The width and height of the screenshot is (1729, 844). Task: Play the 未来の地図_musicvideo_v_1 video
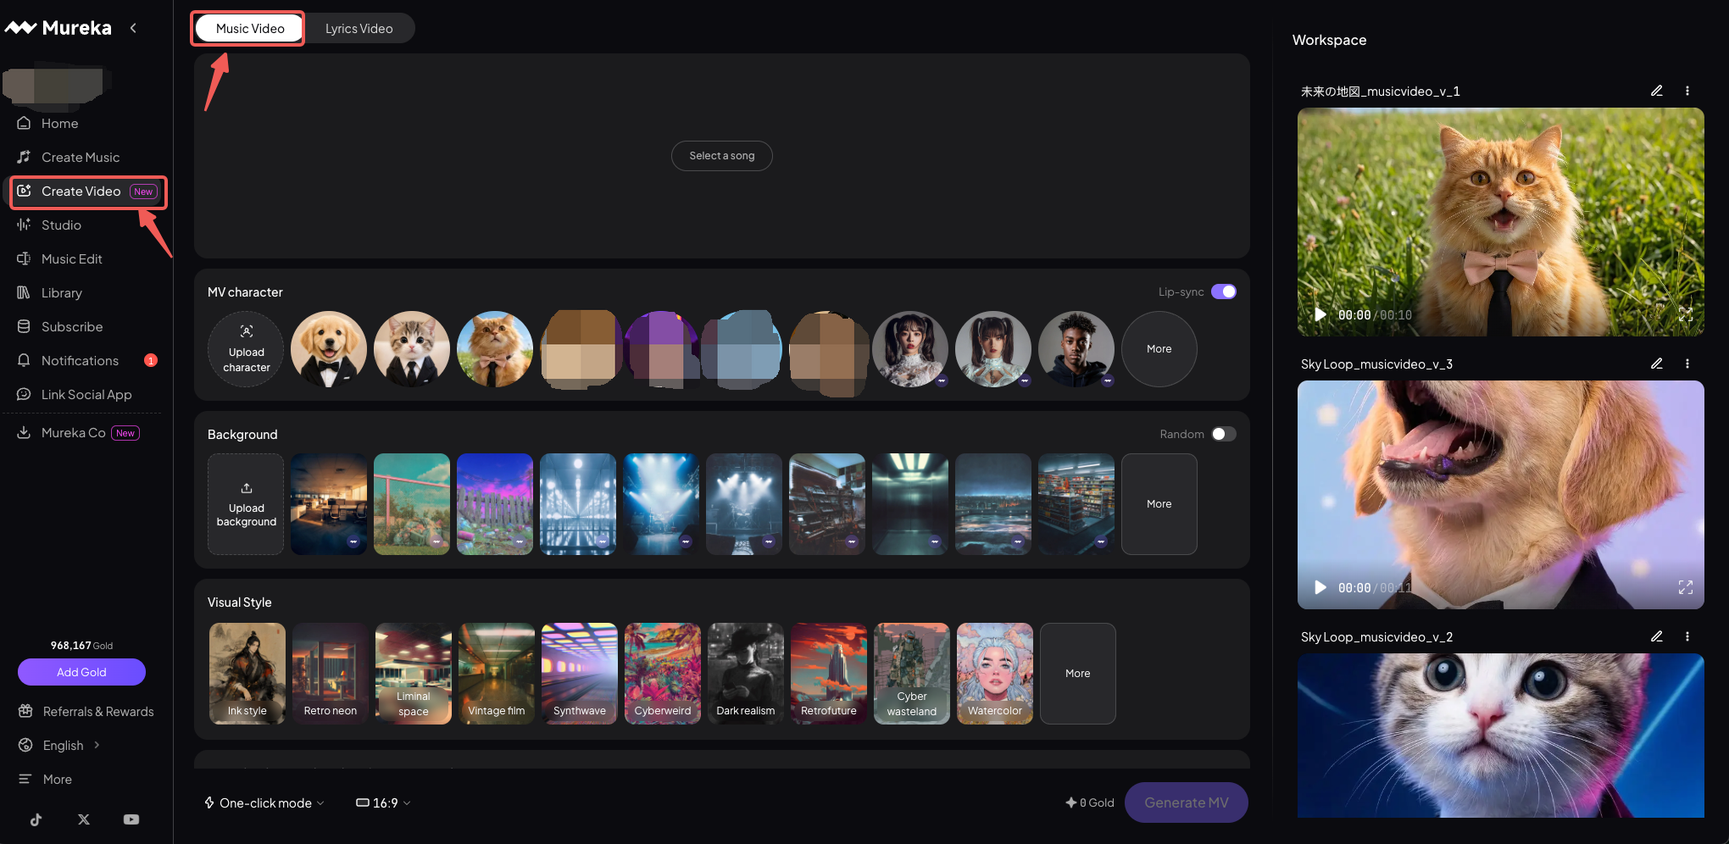pos(1320,314)
